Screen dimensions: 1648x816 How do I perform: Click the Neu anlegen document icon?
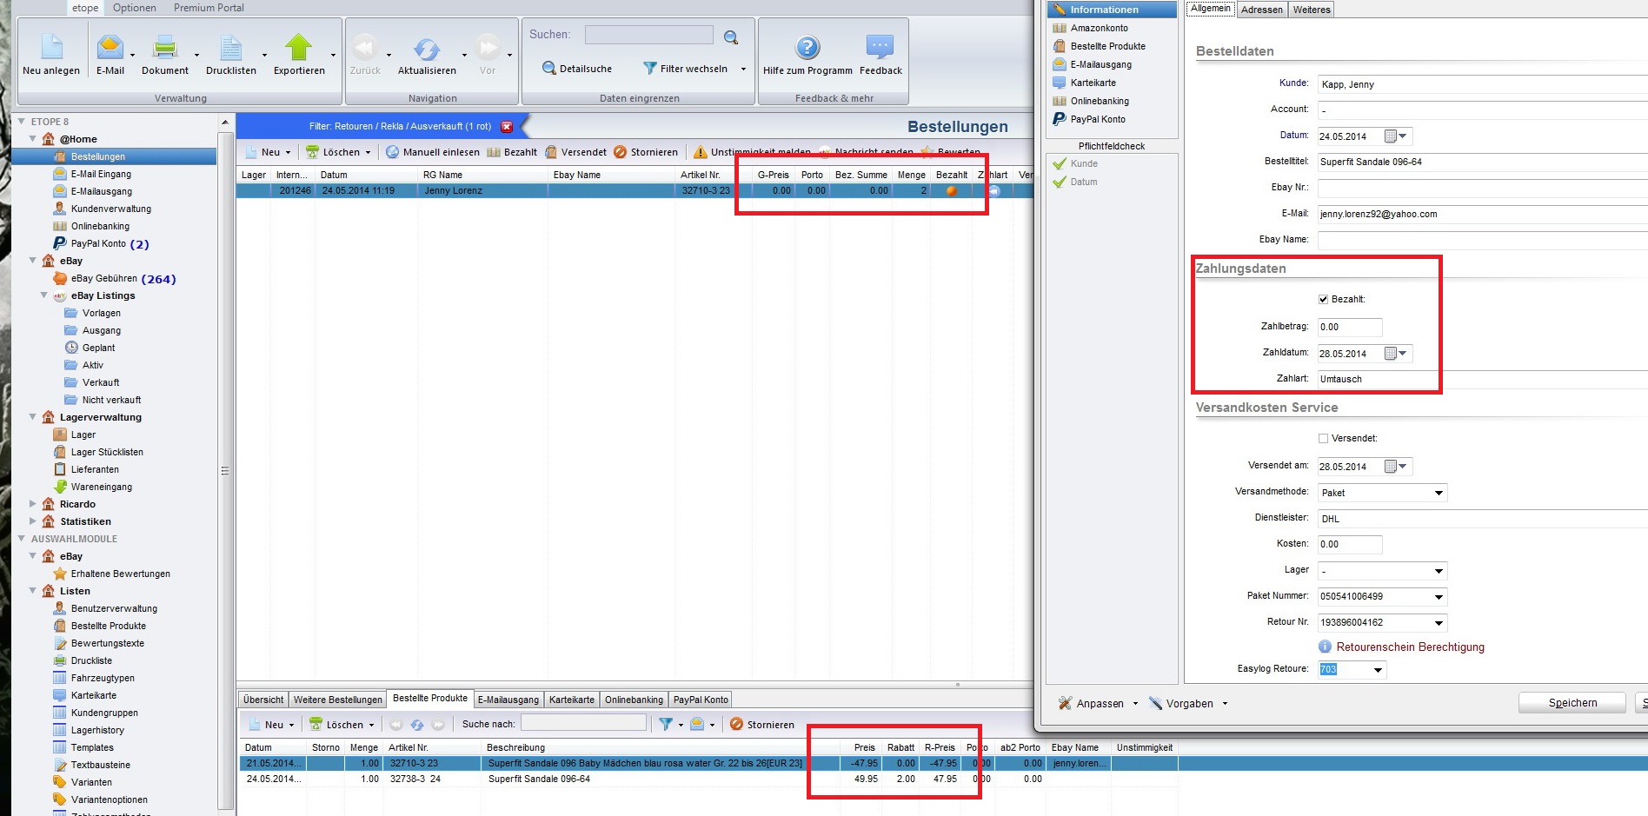(x=51, y=47)
